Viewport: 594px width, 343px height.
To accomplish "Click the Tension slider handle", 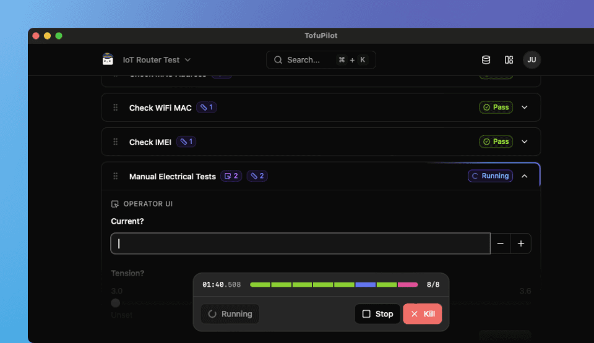I will pos(116,303).
